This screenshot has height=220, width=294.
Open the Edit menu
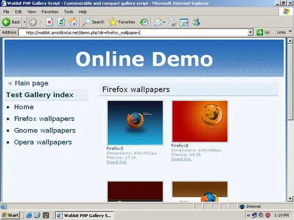click(x=18, y=12)
